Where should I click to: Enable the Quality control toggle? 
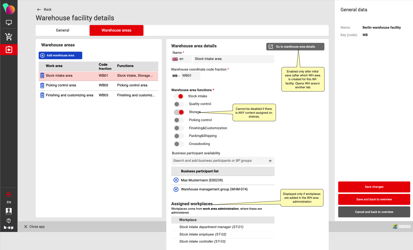tap(179, 104)
